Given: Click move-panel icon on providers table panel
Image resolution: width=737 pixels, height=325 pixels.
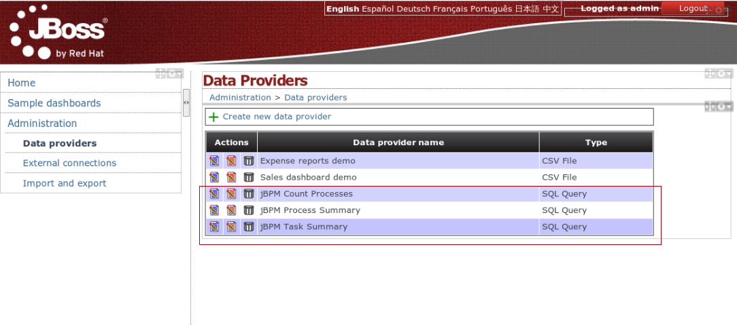Looking at the screenshot, I should coord(710,107).
